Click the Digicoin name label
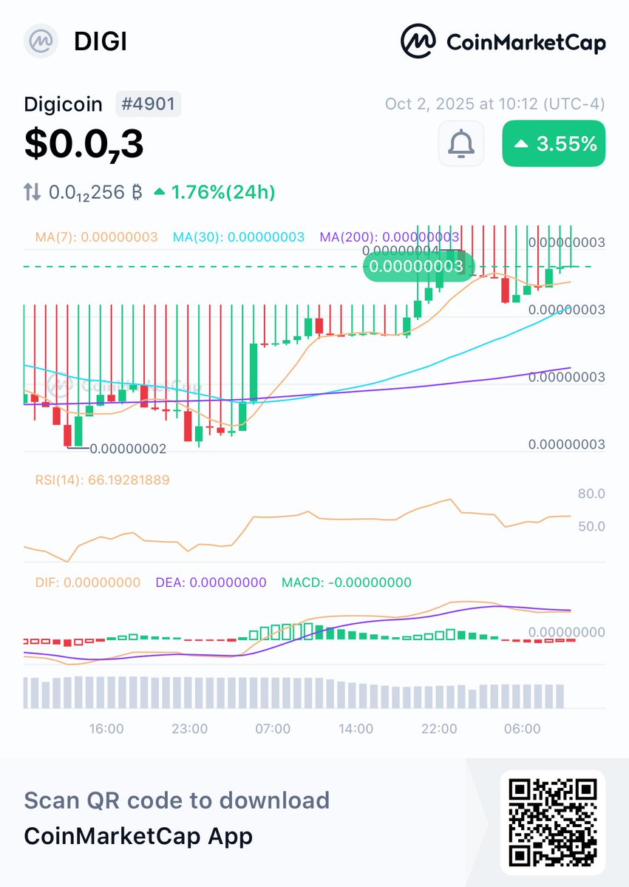The height and width of the screenshot is (887, 629). click(63, 104)
